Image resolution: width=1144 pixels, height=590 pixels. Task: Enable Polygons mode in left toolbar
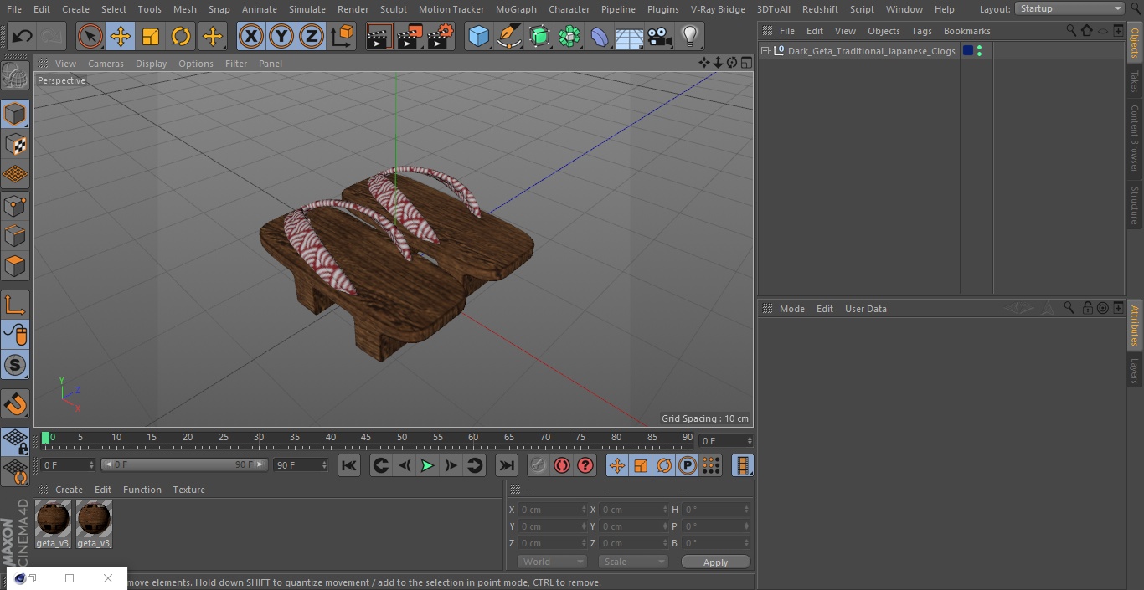point(15,266)
